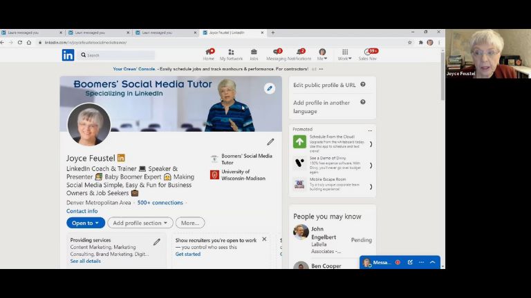Open See all details link
This screenshot has width=531, height=298.
tap(85, 261)
